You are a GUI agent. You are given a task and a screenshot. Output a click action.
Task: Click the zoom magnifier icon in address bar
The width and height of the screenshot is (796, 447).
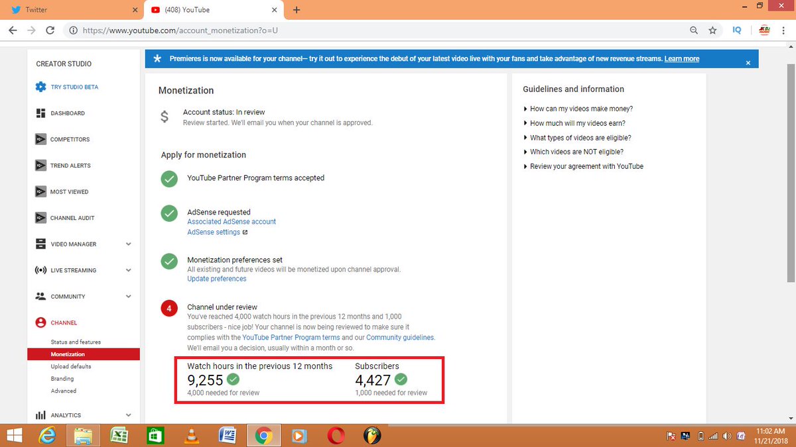[x=694, y=30]
